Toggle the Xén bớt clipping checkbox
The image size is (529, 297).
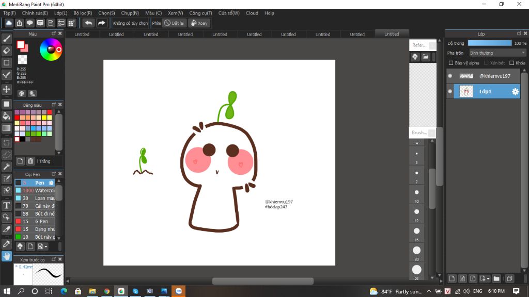[486, 63]
